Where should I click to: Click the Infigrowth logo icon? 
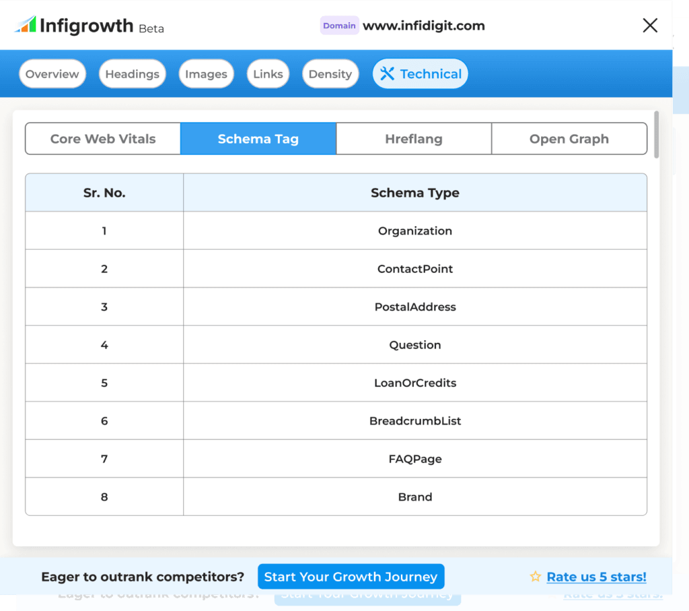[x=25, y=25]
